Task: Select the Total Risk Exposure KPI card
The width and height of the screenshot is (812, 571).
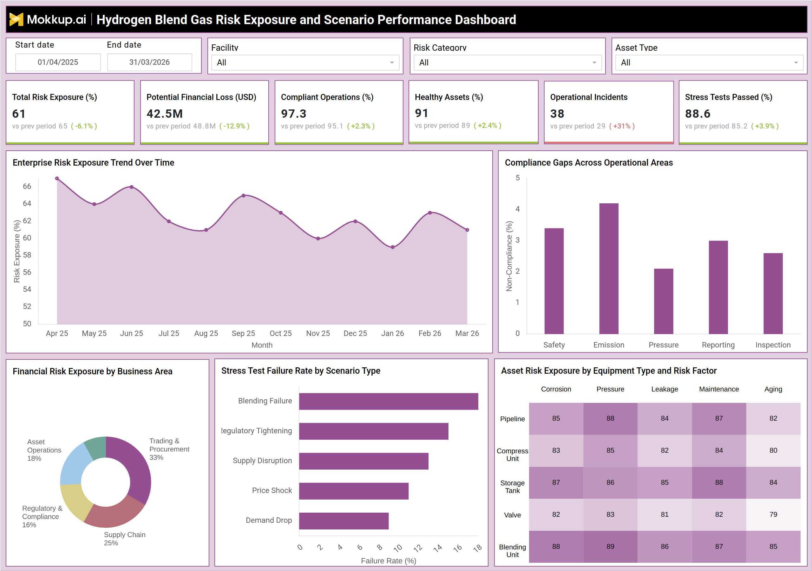Action: tap(70, 113)
